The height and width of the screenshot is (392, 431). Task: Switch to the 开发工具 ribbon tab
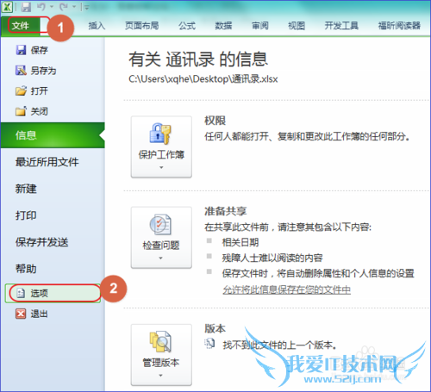point(341,26)
